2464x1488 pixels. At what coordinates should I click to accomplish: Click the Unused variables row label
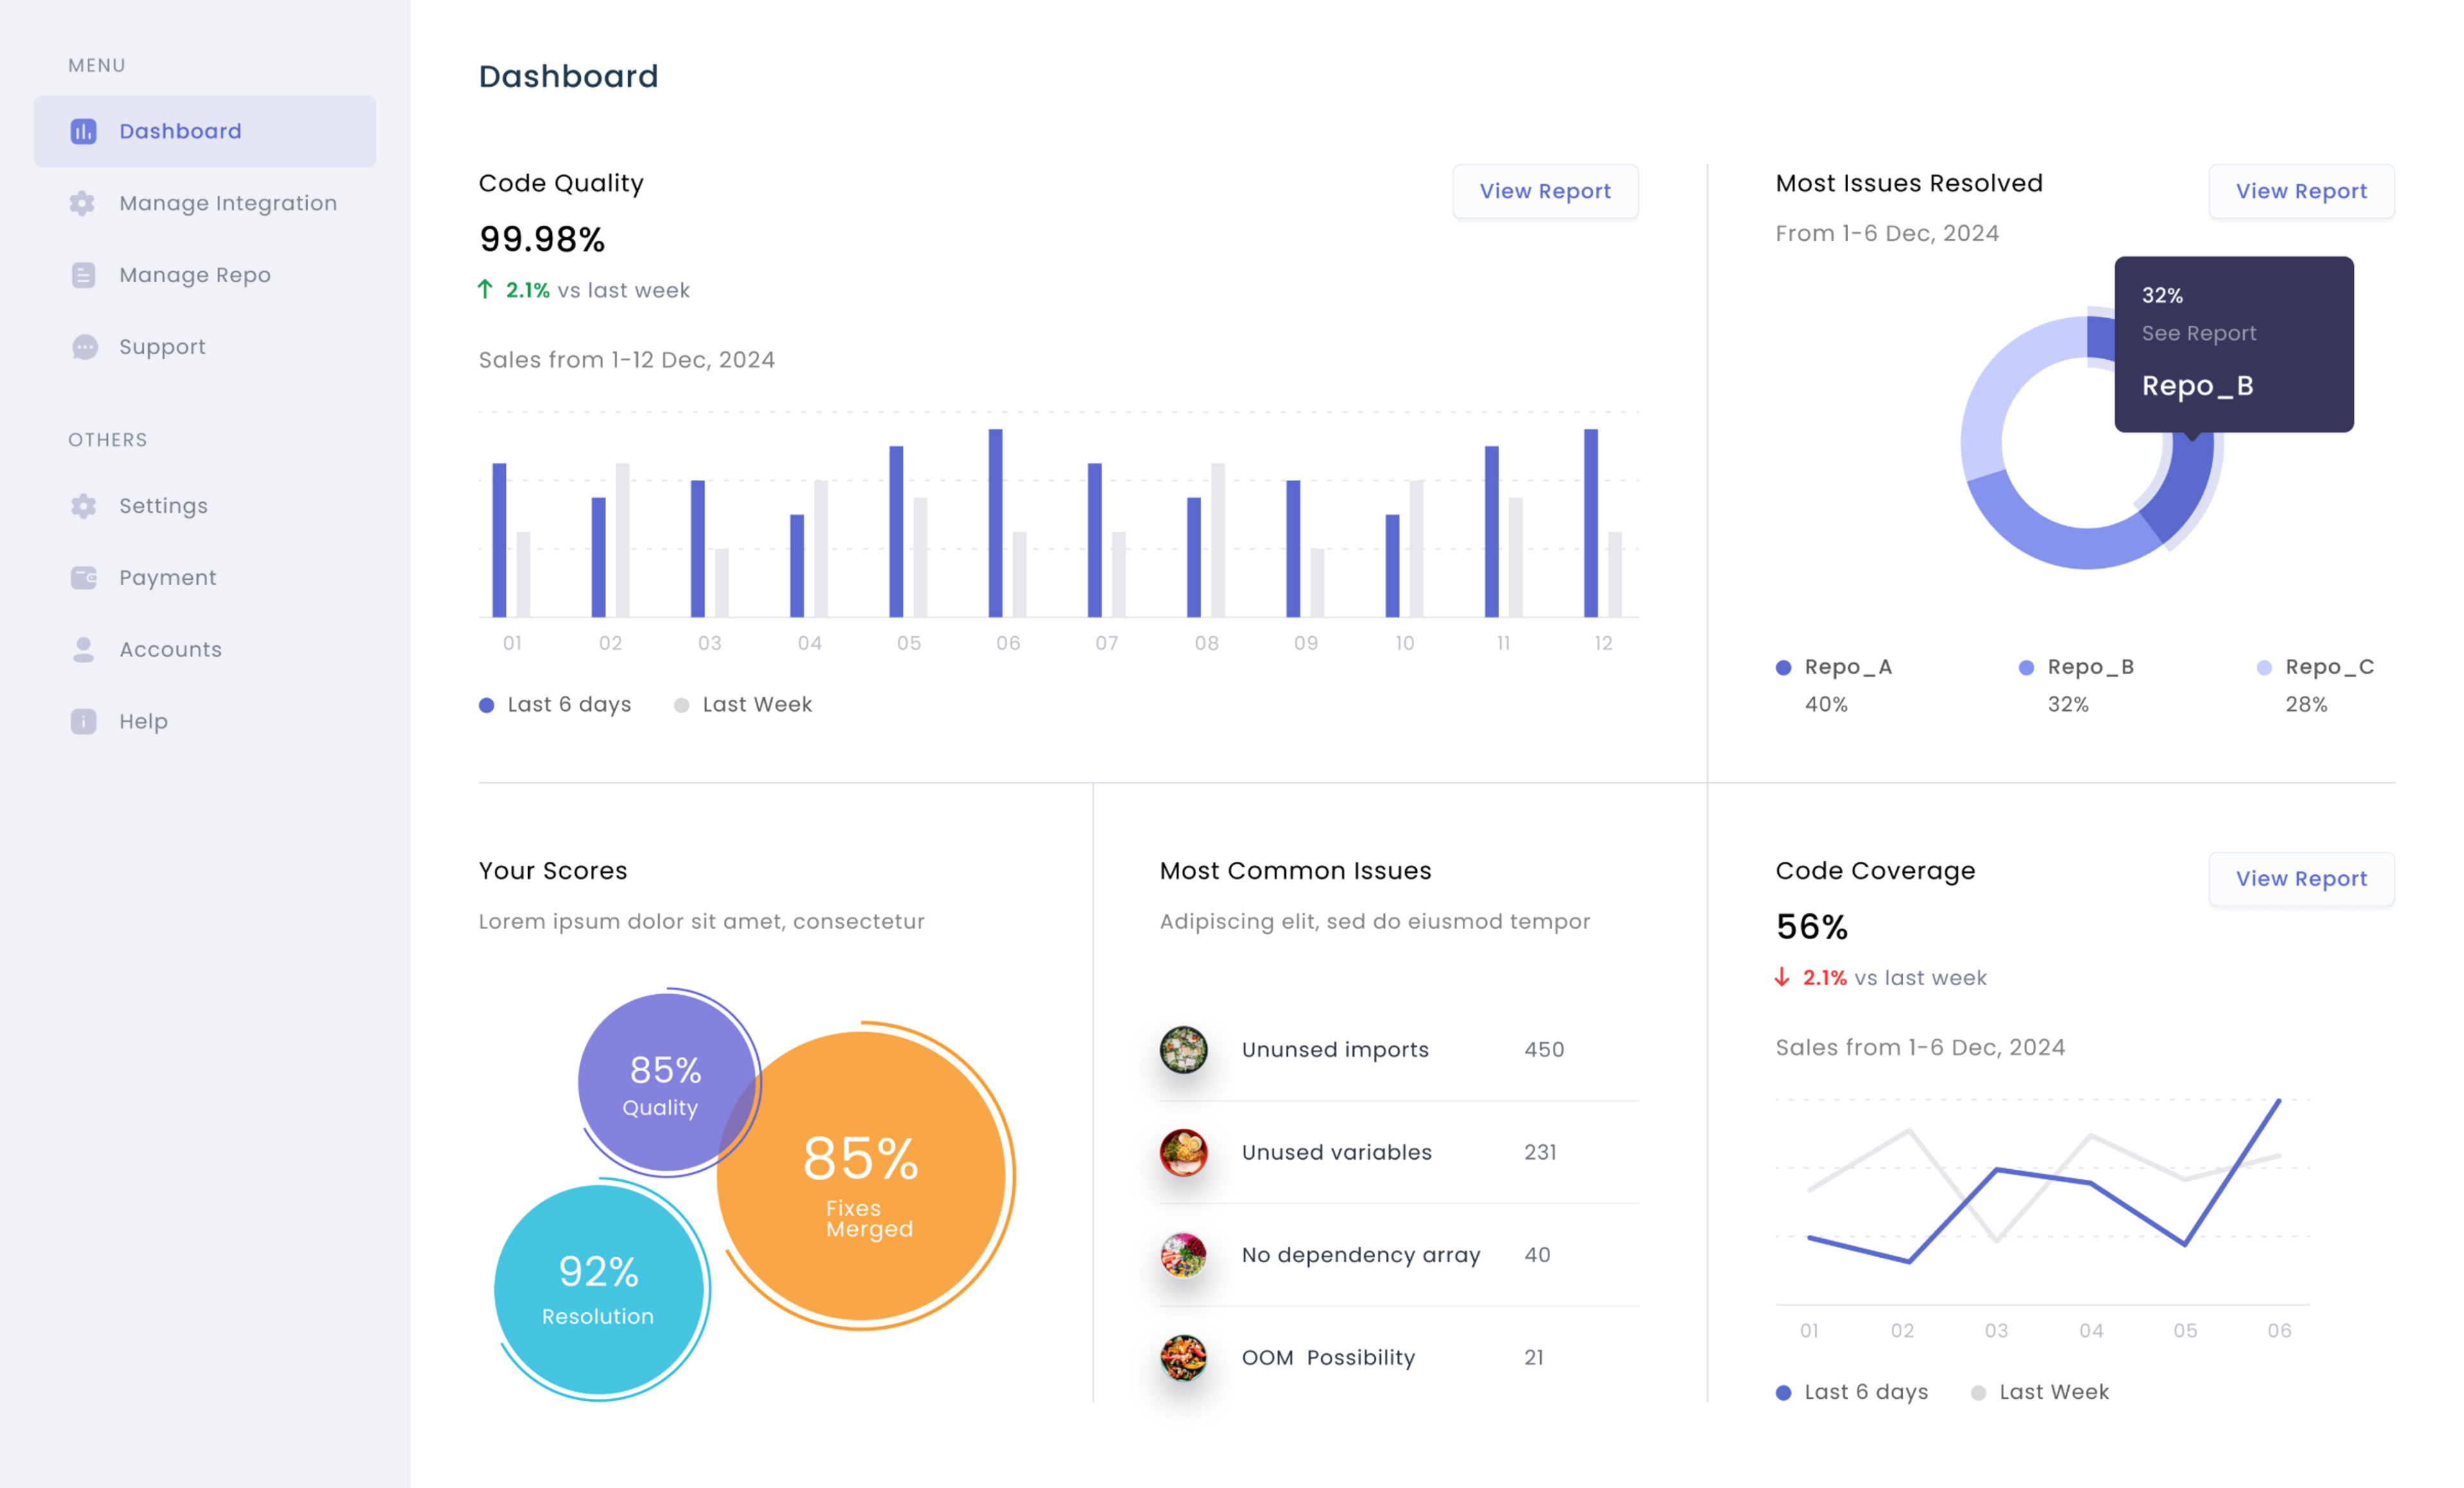tap(1336, 1152)
